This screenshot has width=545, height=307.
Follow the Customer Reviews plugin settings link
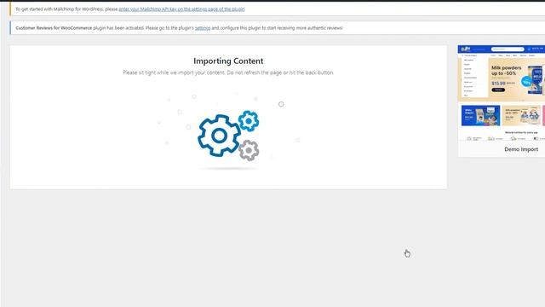point(203,28)
